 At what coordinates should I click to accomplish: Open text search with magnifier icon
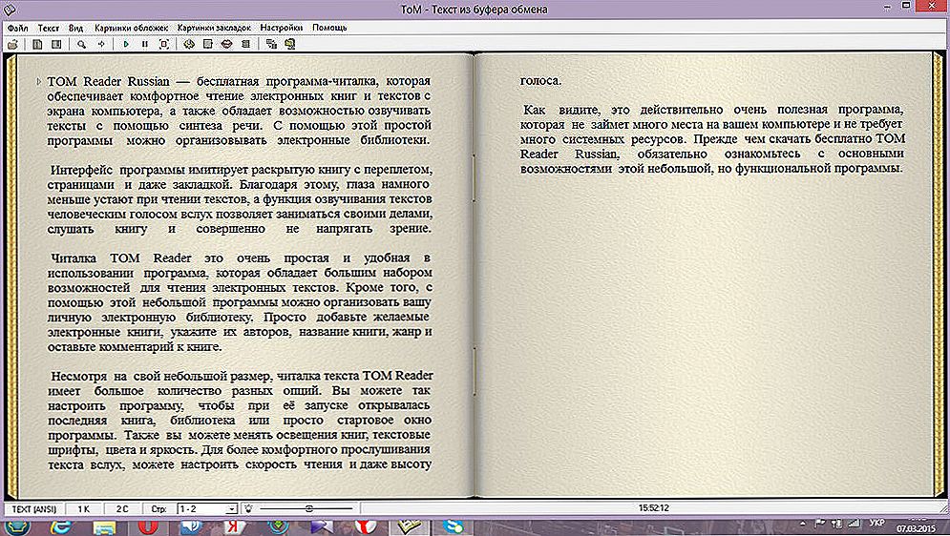(81, 44)
